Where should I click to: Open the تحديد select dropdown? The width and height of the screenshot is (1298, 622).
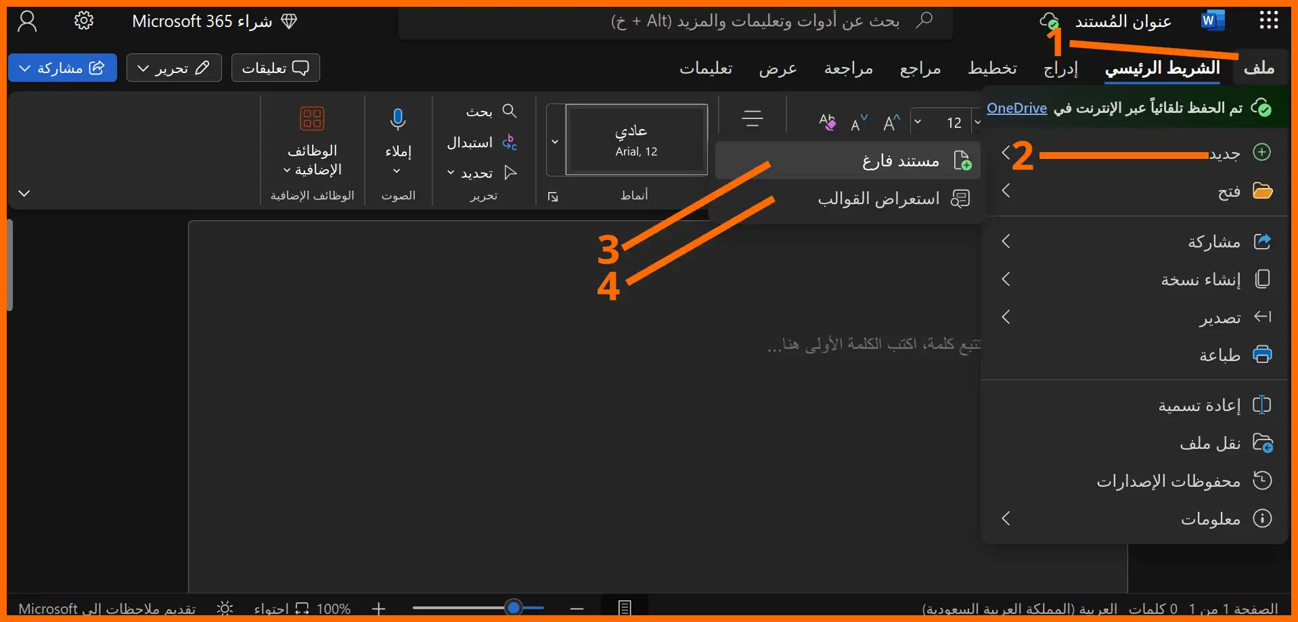482,173
